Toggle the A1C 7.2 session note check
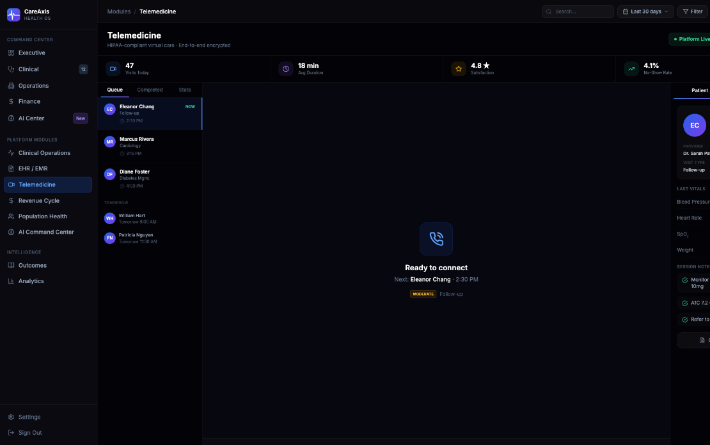Screen dimensions: 710x445 click(x=684, y=303)
